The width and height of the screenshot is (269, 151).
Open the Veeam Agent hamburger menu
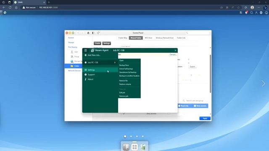click(x=86, y=50)
